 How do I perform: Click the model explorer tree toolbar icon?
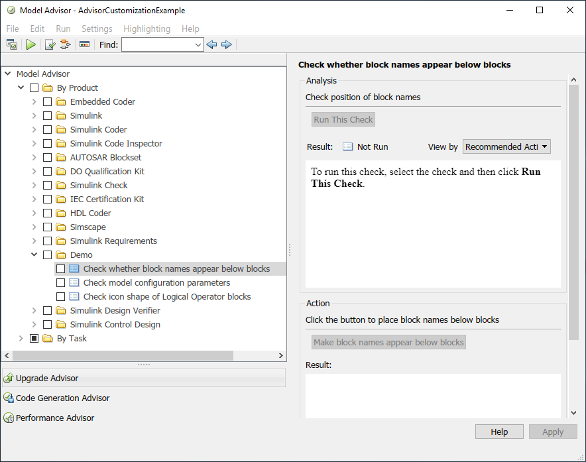pyautogui.click(x=65, y=44)
